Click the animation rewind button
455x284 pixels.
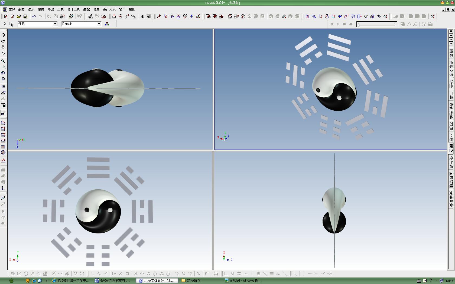click(351, 24)
